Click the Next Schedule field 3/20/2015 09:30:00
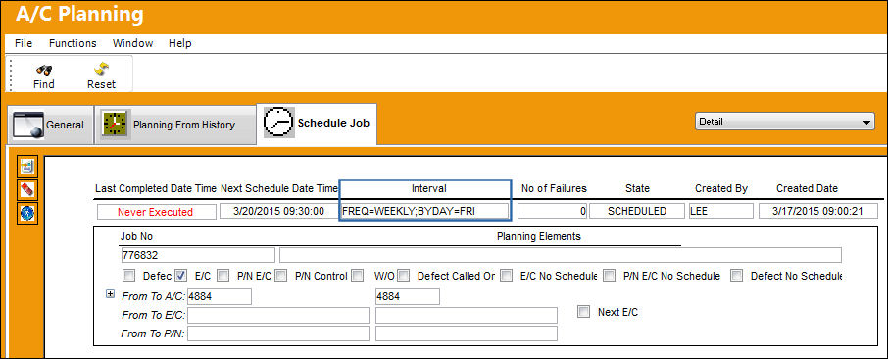888x359 pixels. tap(279, 211)
